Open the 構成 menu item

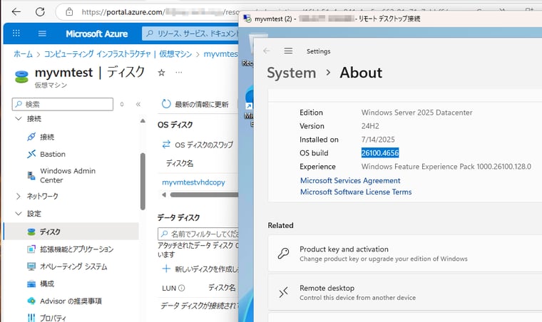(x=47, y=284)
